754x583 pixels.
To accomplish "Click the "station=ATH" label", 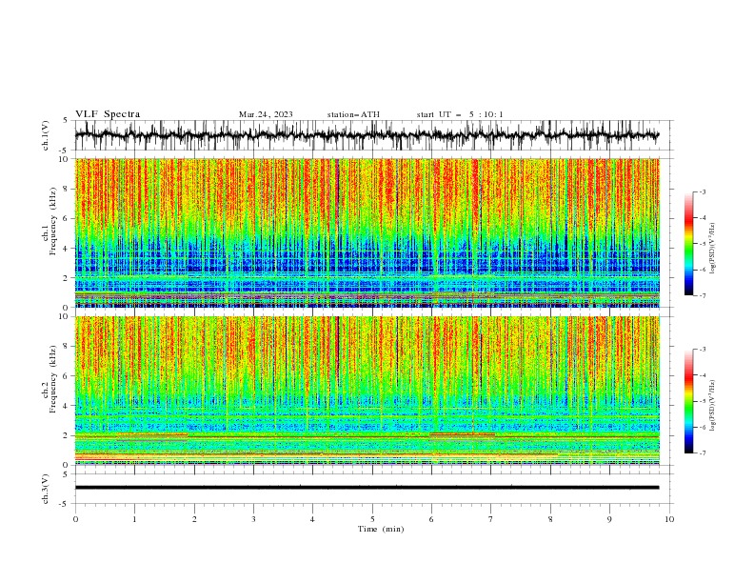I will click(x=353, y=114).
